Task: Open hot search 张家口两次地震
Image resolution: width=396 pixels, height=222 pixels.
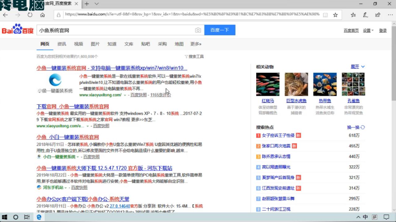Action: 276,146
